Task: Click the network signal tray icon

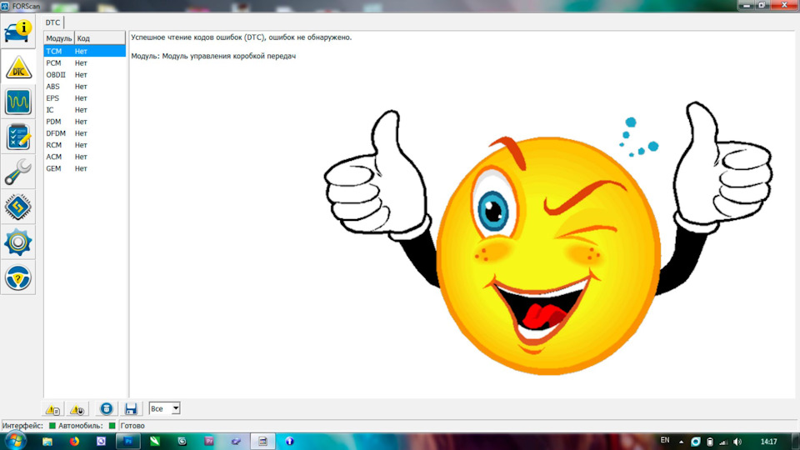Action: coord(723,442)
